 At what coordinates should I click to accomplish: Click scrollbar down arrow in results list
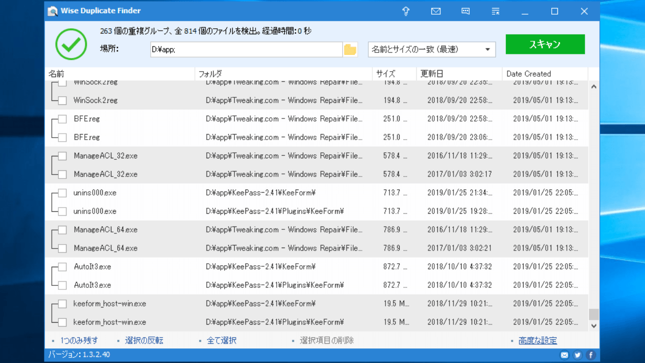click(594, 326)
